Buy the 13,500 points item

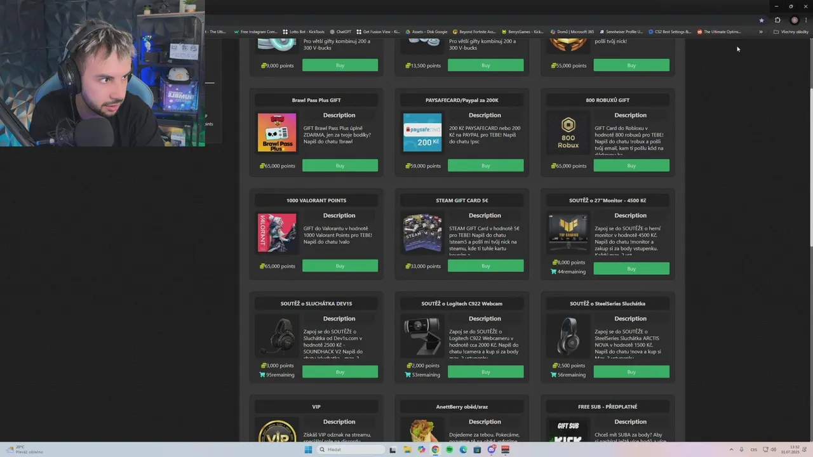pos(486,65)
